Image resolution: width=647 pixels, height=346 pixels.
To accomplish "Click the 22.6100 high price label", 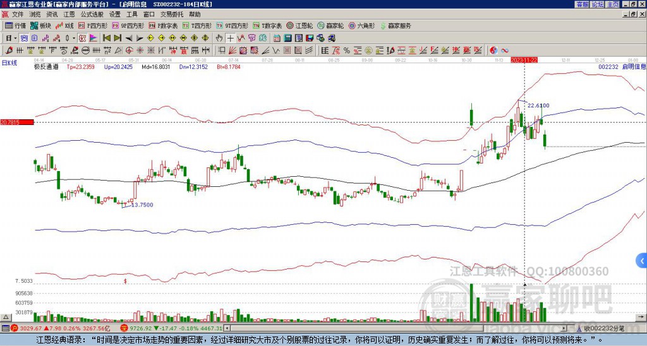I will tap(538, 105).
